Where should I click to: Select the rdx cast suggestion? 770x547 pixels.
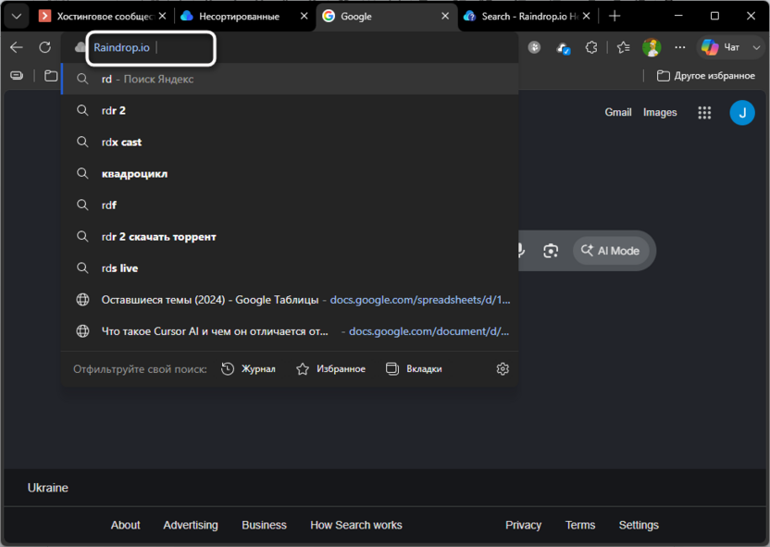pyautogui.click(x=290, y=142)
